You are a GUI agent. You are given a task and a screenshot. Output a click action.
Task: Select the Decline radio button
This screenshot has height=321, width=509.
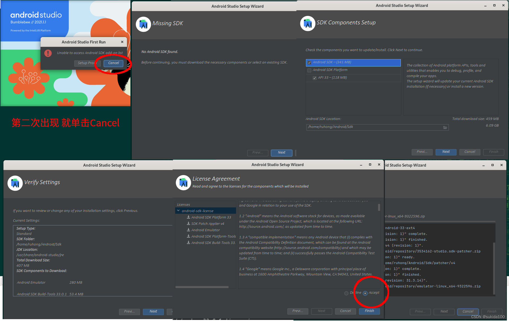(x=346, y=293)
